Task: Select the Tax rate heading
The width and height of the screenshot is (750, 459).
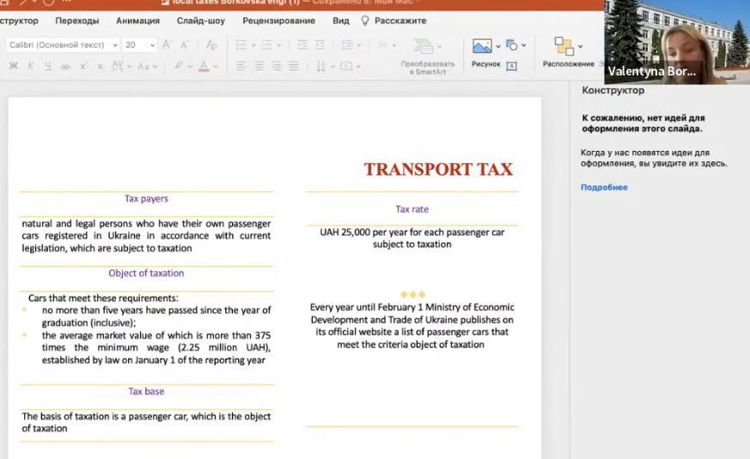Action: (x=412, y=209)
